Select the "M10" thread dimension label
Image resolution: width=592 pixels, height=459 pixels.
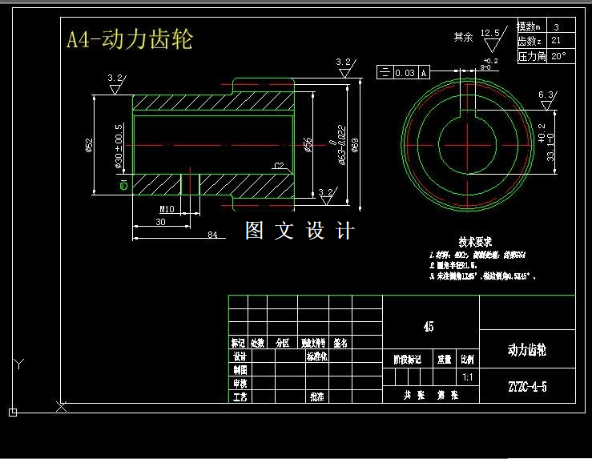pyautogui.click(x=167, y=209)
